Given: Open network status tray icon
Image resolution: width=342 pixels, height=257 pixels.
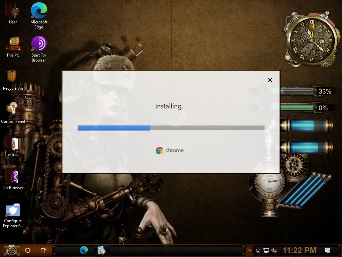Looking at the screenshot, I should coord(266,250).
